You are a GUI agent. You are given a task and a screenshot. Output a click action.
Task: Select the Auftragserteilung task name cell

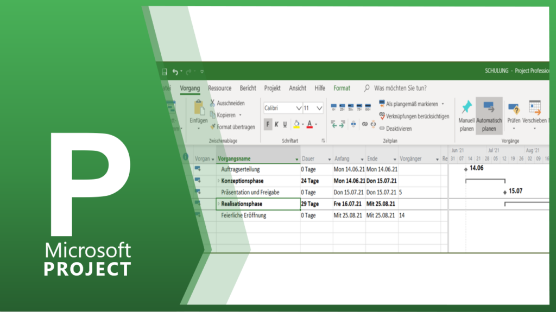coord(258,169)
